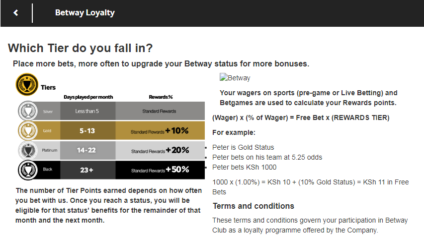Viewport: 424px width, 236px height.
Task: Select the Black tier trophy icon
Action: (28, 170)
